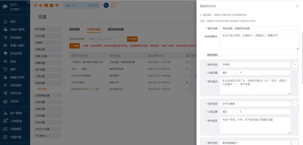Close the 编辑质检任务 panel
Screen dimensions: 303x145
click(297, 6)
